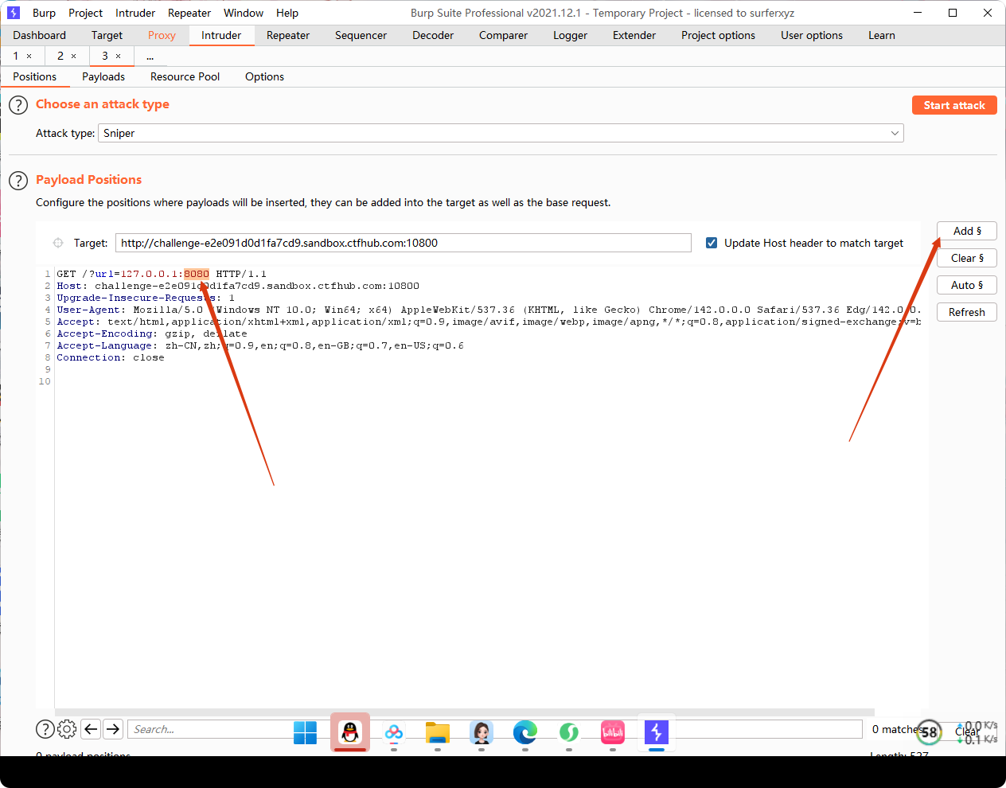The height and width of the screenshot is (788, 1006).
Task: Click Start attack button
Action: pyautogui.click(x=954, y=105)
